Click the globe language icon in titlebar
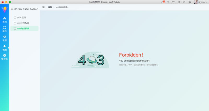The height and width of the screenshot is (111, 209). tap(168, 2)
